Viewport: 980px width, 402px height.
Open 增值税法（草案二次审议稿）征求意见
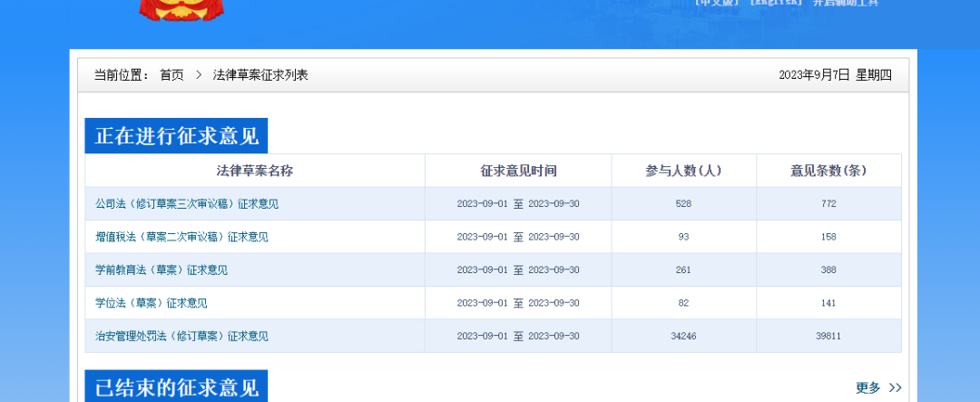tap(181, 237)
